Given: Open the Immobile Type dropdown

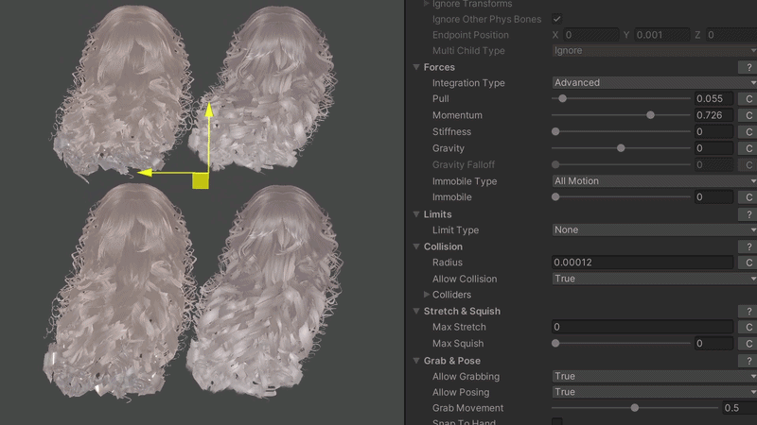Looking at the screenshot, I should (653, 181).
